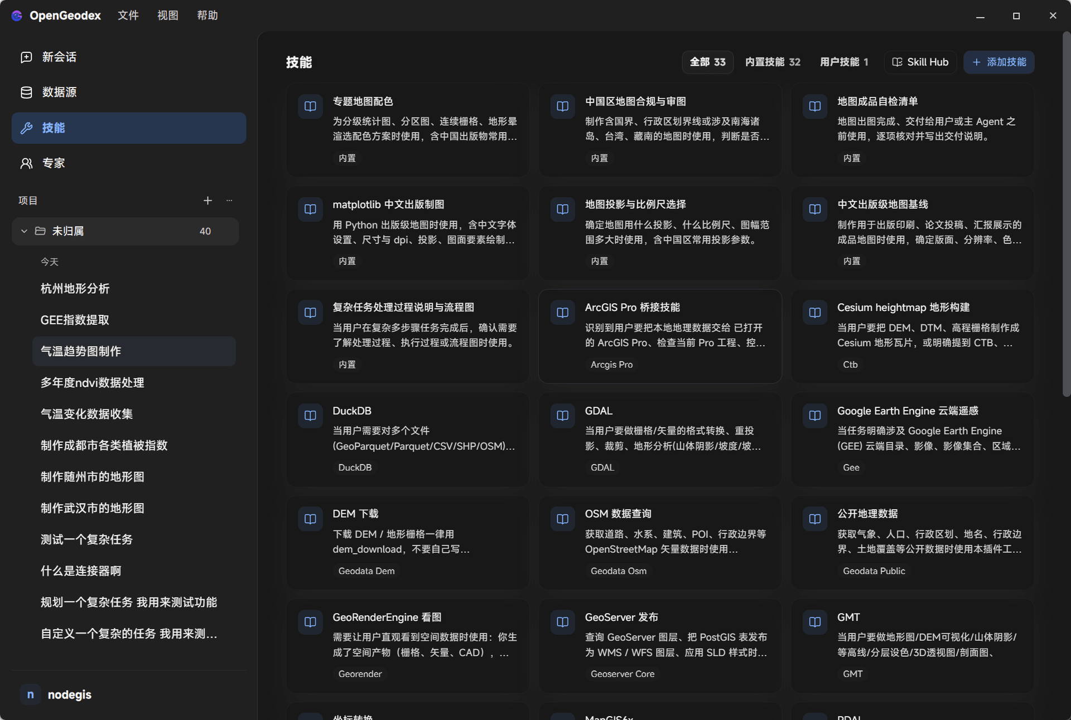This screenshot has height=720, width=1071.
Task: Open the GMT skill card
Action: click(x=912, y=645)
